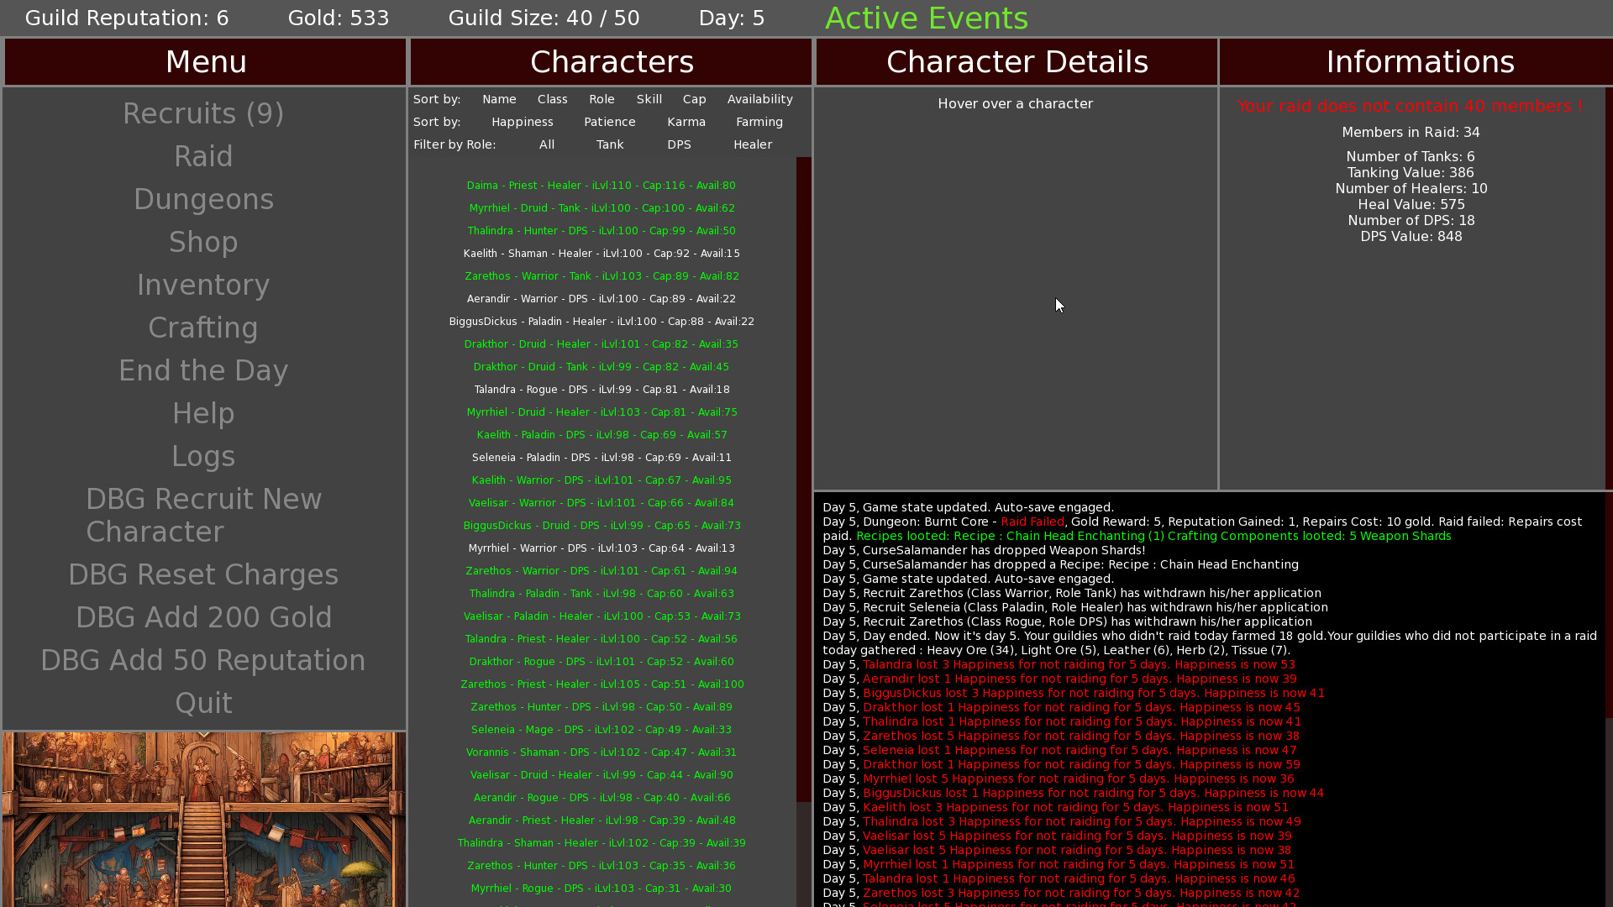This screenshot has width=1613, height=907.
Task: Click DBG Add 200 Gold
Action: [203, 616]
